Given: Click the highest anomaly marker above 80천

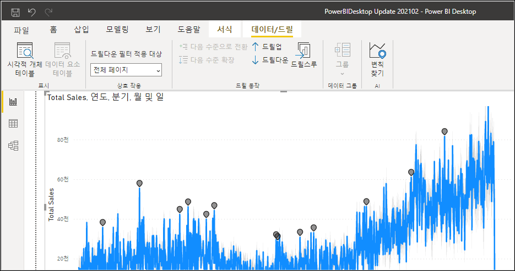Looking at the screenshot, I should coord(444,131).
